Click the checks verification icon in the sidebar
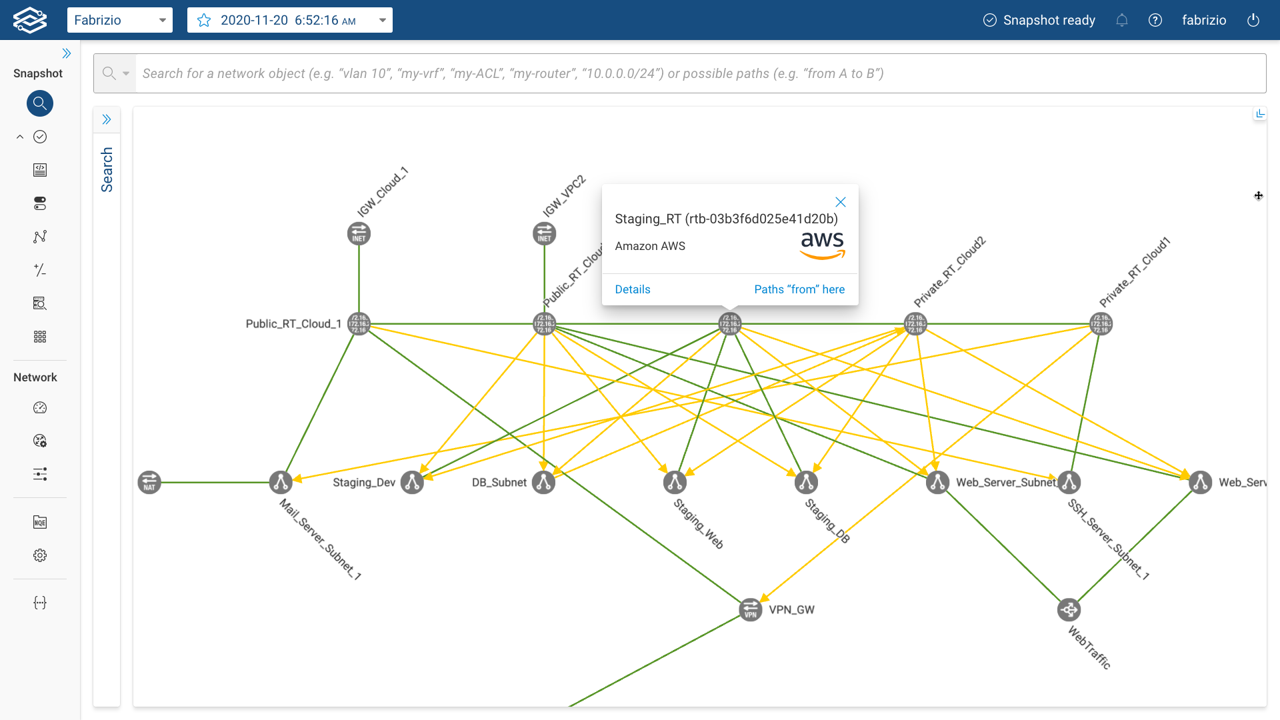This screenshot has width=1280, height=720. [40, 137]
